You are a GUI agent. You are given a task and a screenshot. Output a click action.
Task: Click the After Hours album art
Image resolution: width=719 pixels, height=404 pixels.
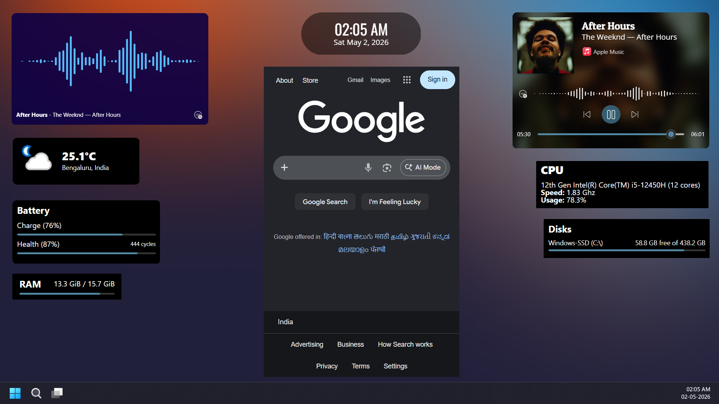(545, 45)
